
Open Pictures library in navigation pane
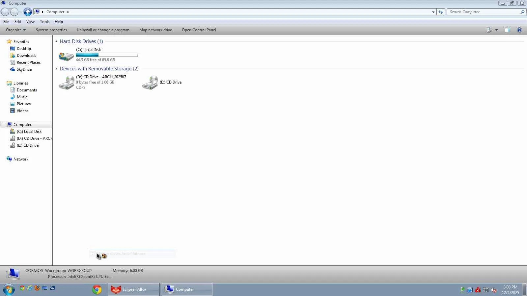click(23, 104)
